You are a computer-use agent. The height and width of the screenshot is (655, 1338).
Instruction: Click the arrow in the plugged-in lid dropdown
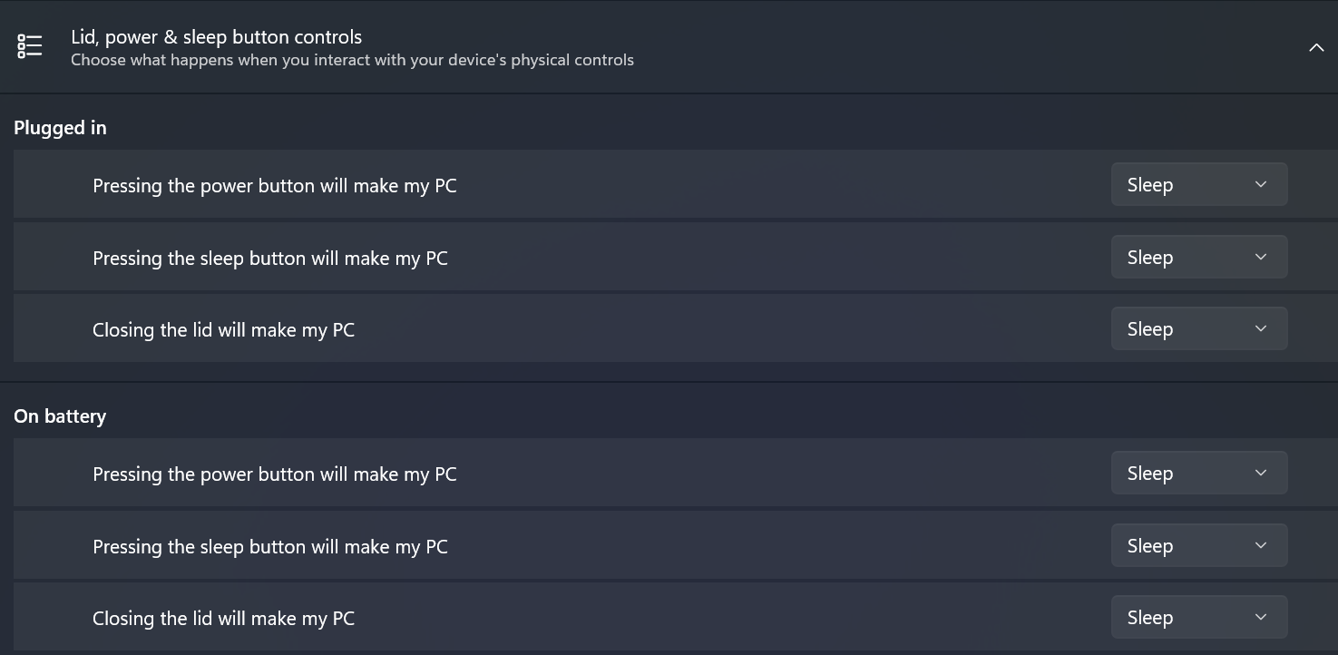(1260, 329)
